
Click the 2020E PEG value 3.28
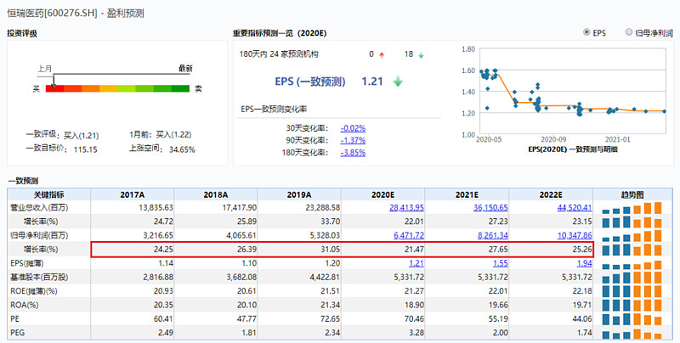(x=416, y=333)
